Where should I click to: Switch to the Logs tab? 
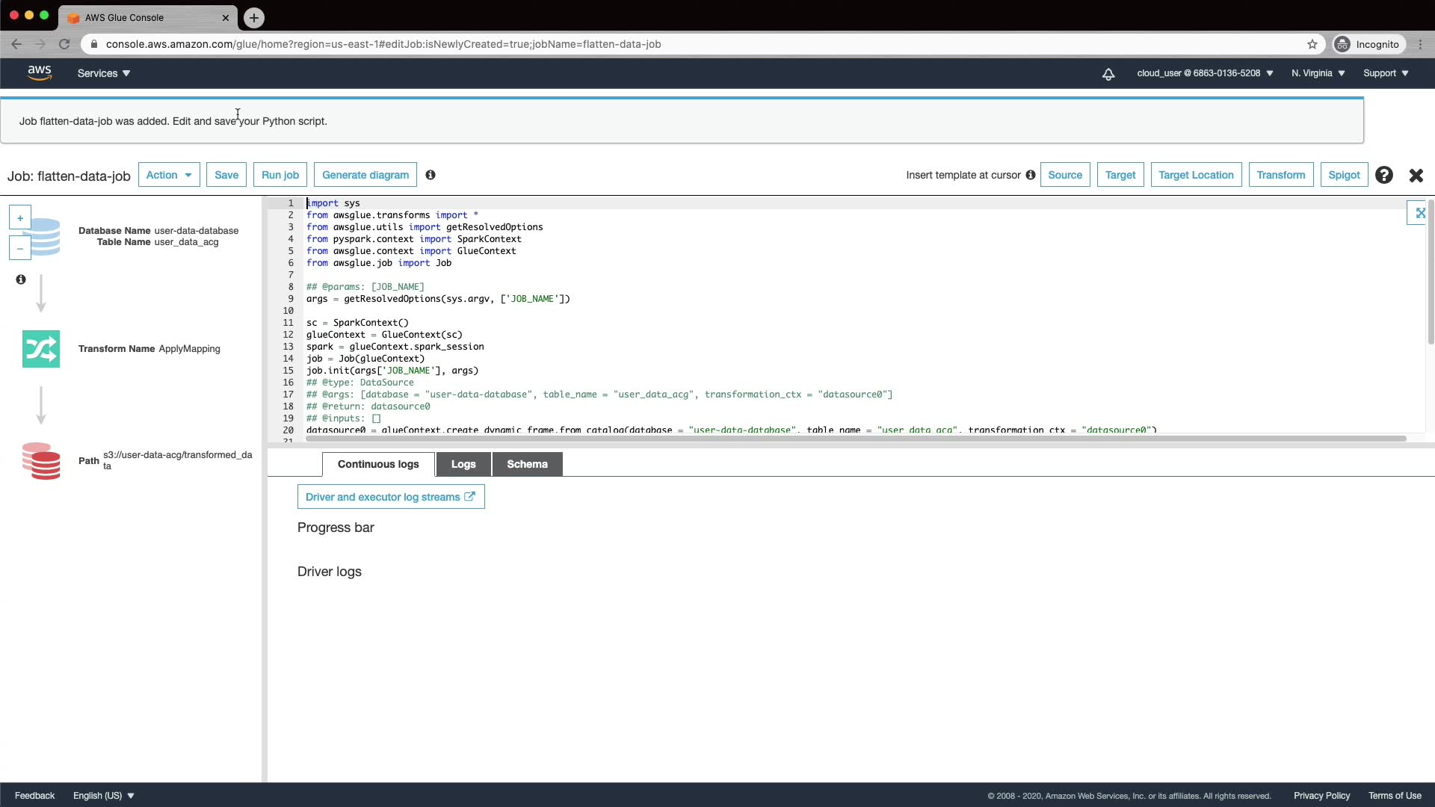[x=463, y=464]
